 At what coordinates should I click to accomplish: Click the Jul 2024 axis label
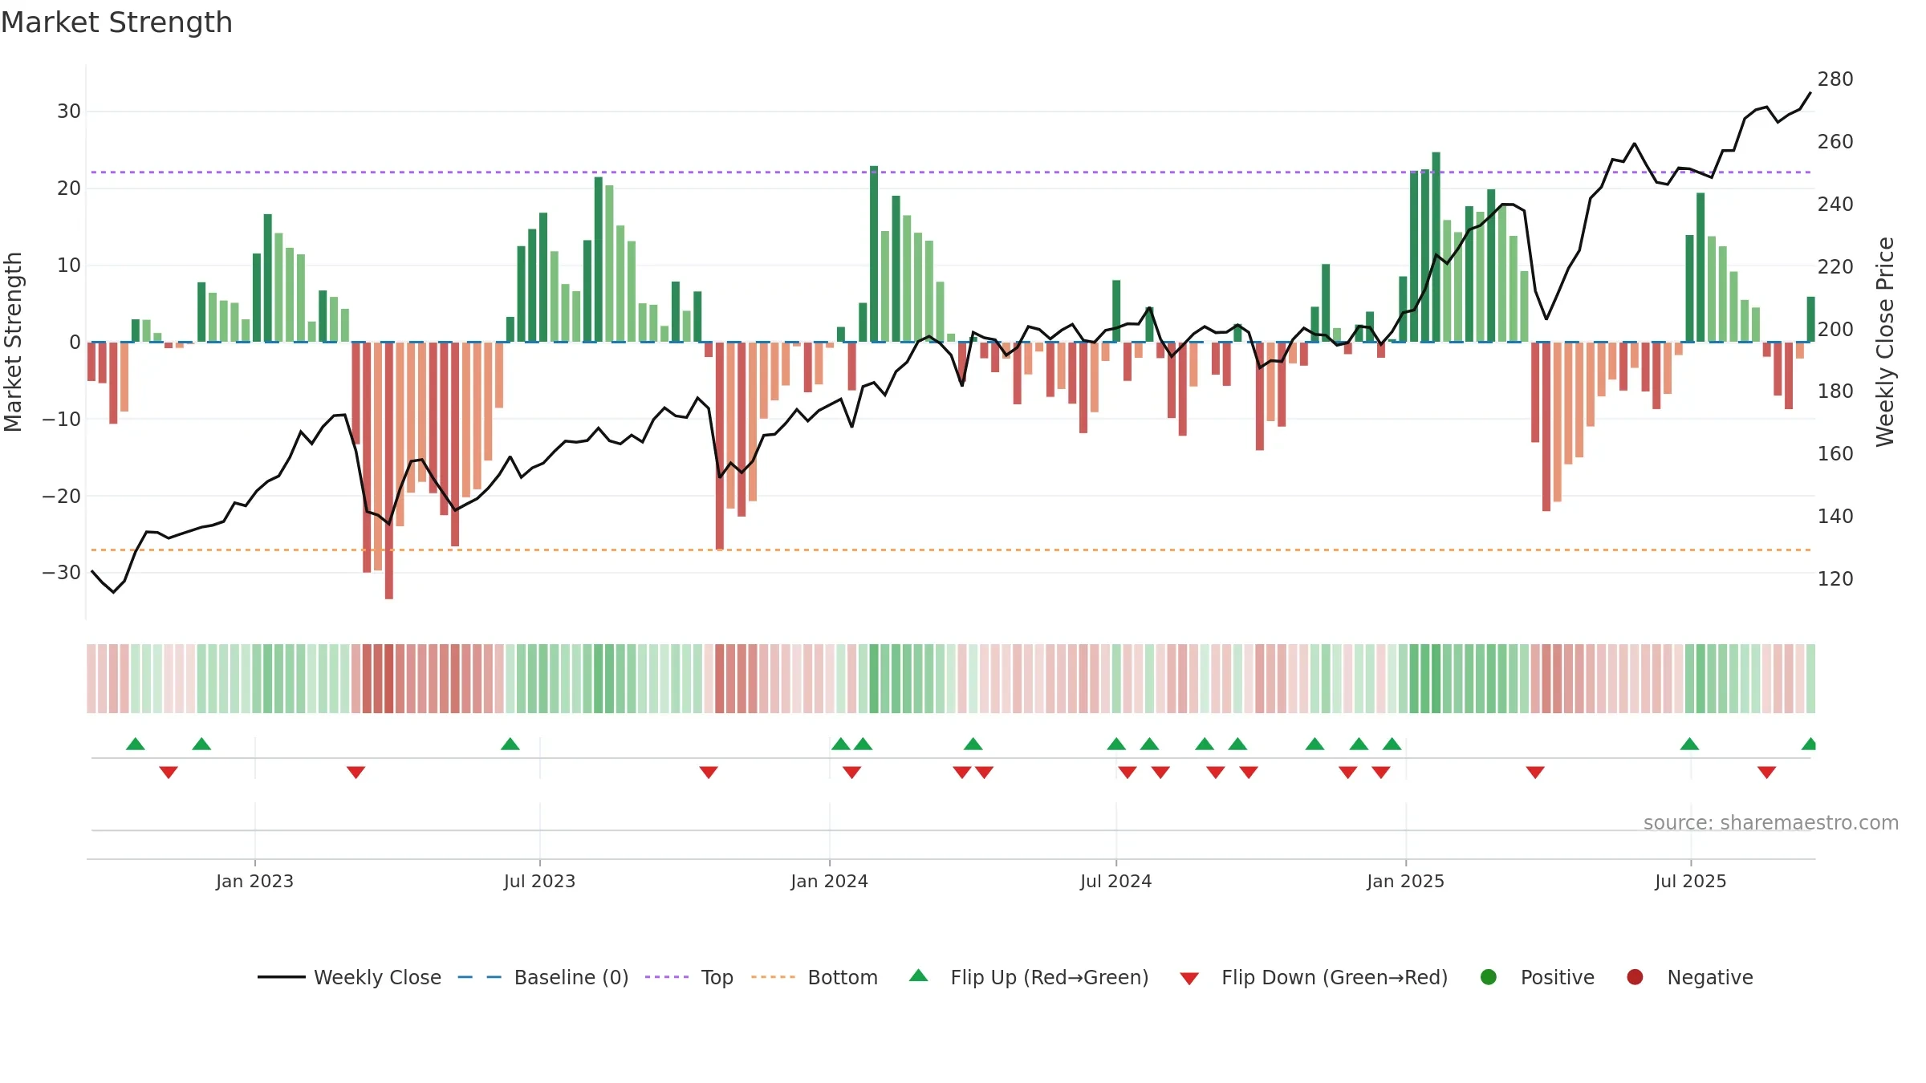pos(1115,881)
